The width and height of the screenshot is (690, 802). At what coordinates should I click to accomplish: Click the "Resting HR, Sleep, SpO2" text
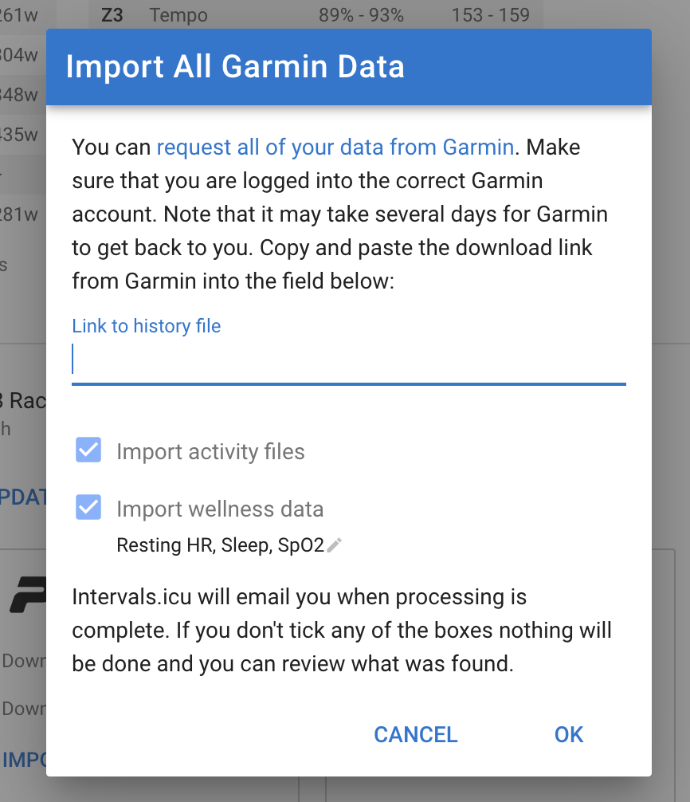tap(221, 544)
